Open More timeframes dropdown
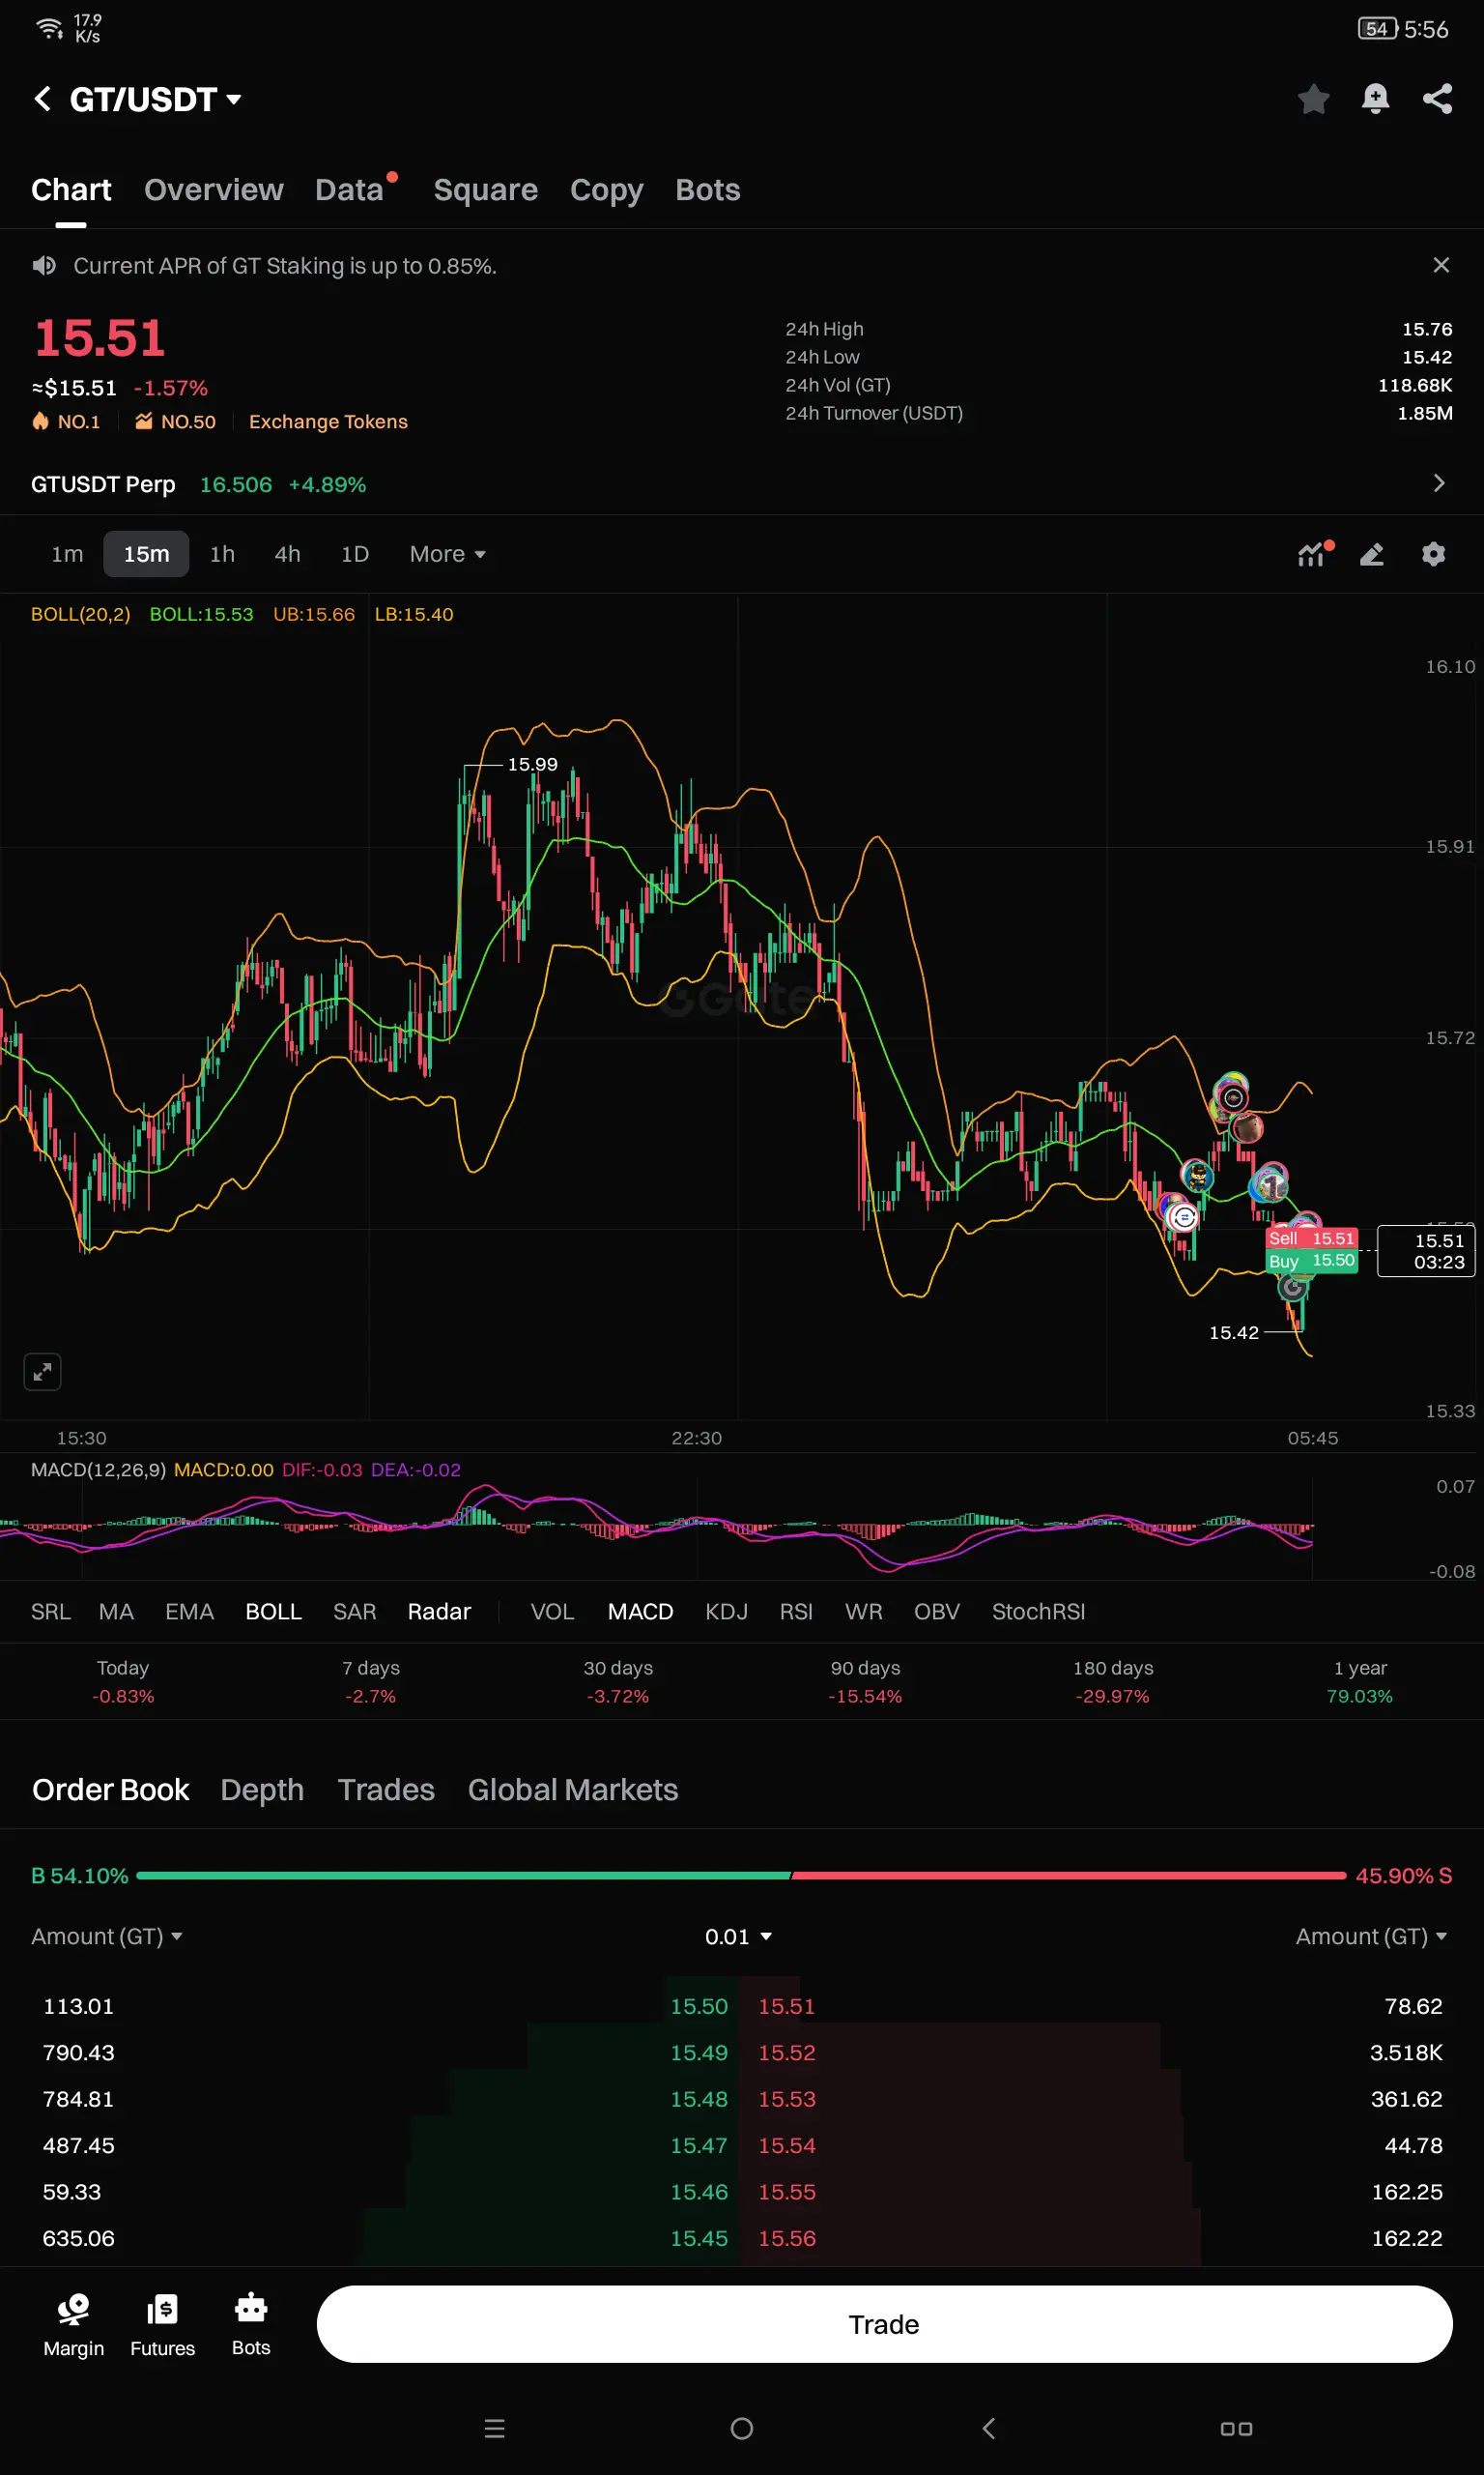The width and height of the screenshot is (1484, 2475). coord(447,554)
